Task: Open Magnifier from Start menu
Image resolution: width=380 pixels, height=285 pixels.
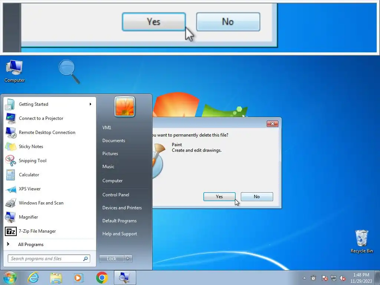Action: (x=50, y=217)
